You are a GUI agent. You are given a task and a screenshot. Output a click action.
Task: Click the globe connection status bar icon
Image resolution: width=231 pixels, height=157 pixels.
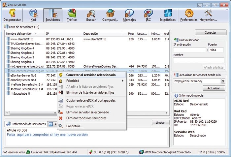click(x=142, y=152)
